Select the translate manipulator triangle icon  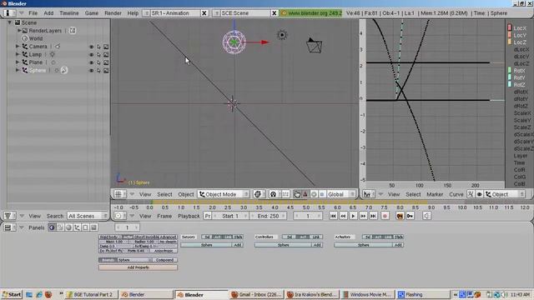click(305, 194)
